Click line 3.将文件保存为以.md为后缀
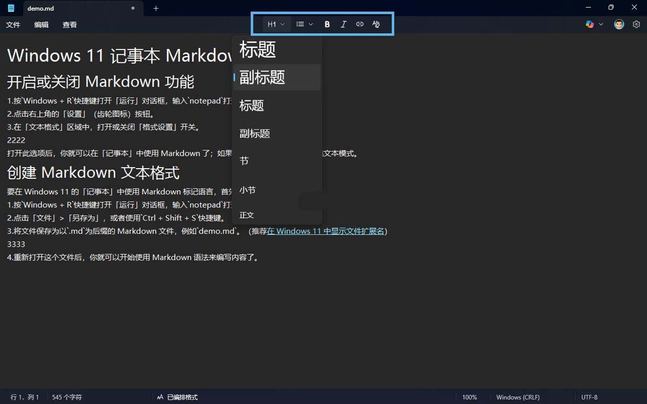 click(197, 231)
